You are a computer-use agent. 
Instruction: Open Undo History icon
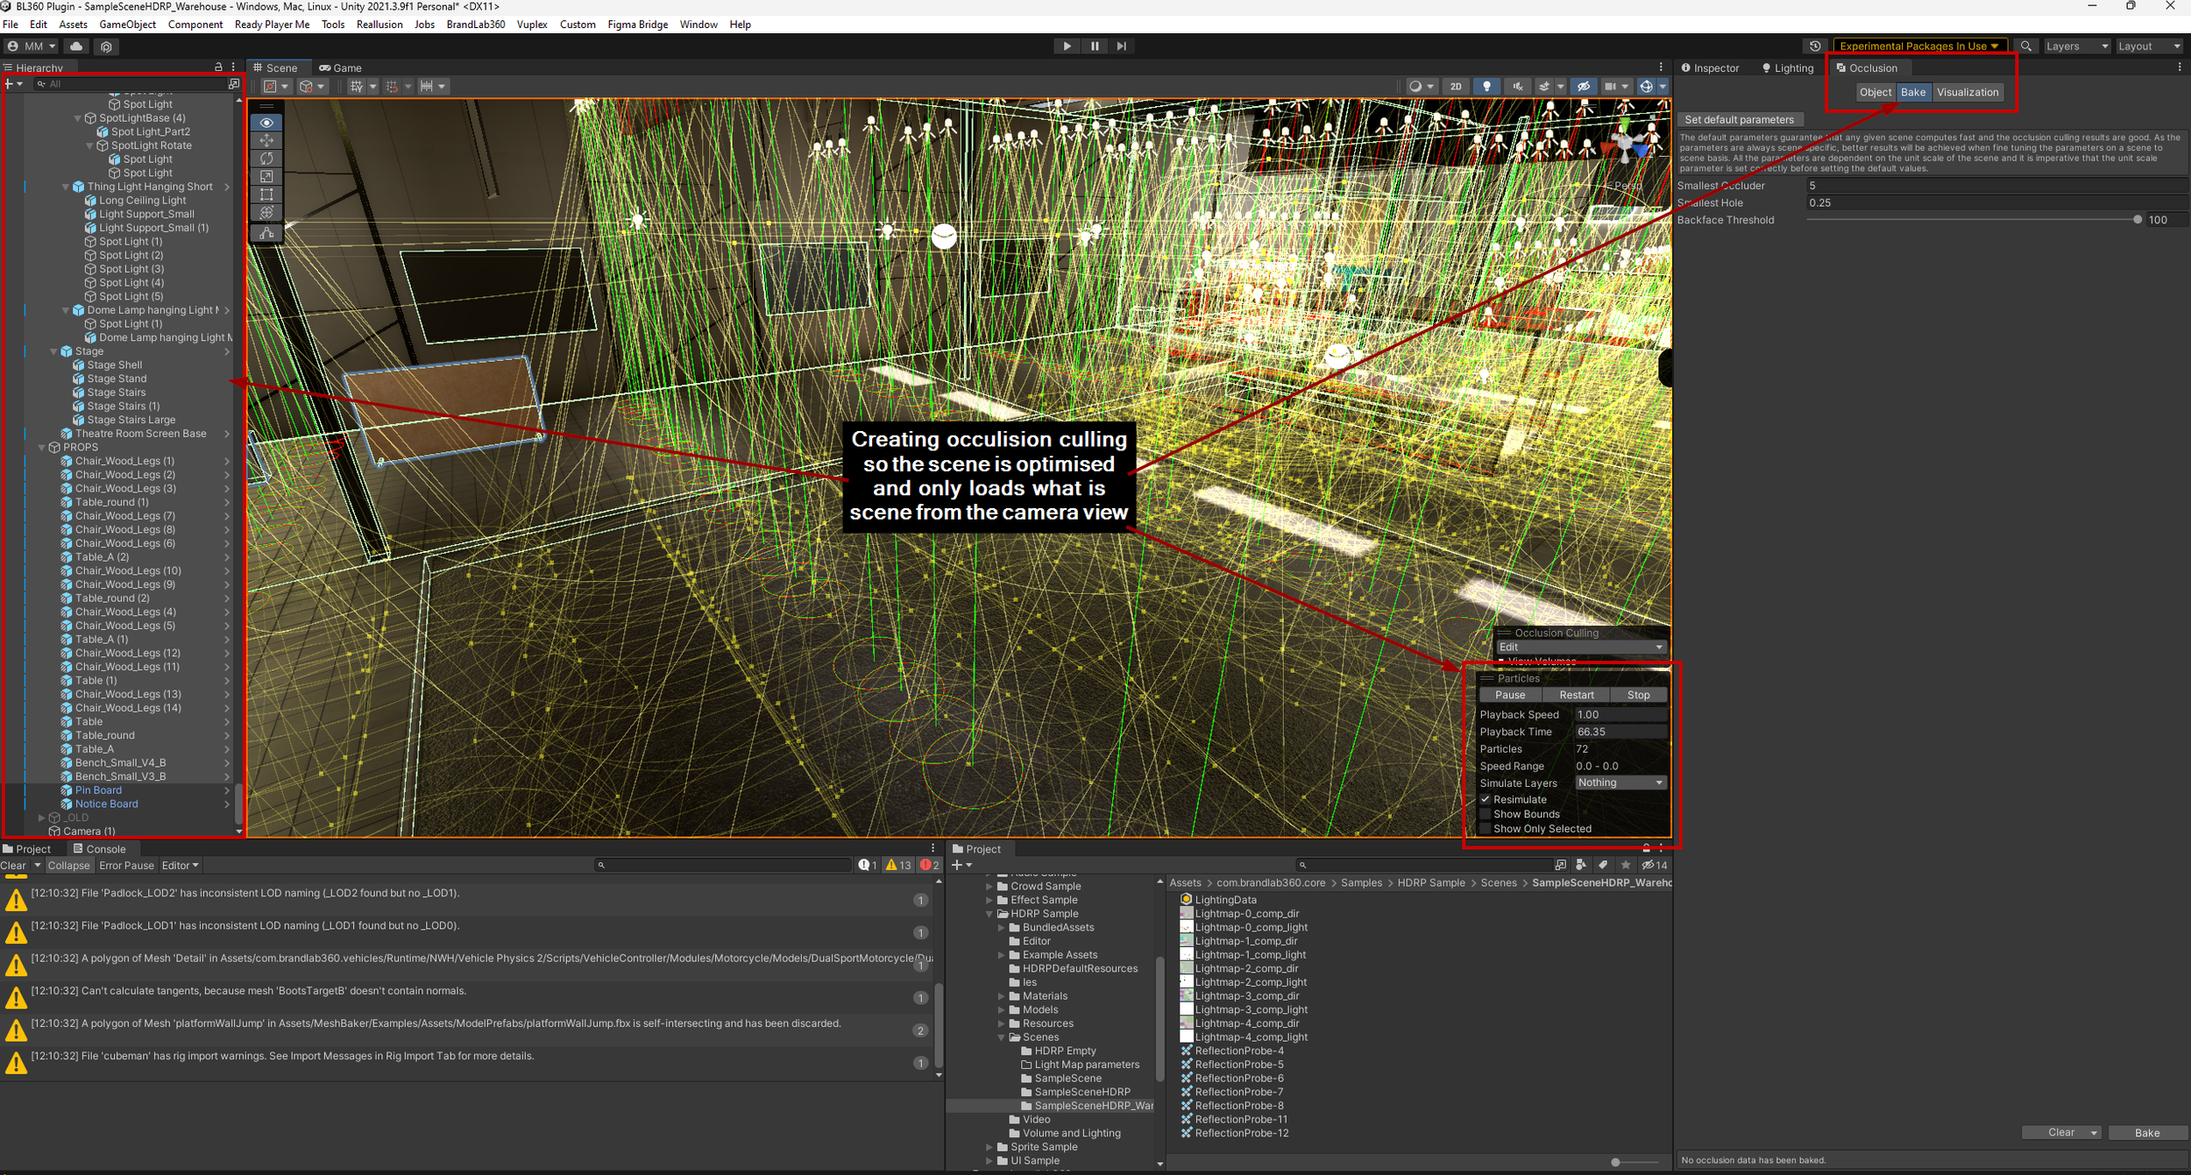click(x=1815, y=46)
